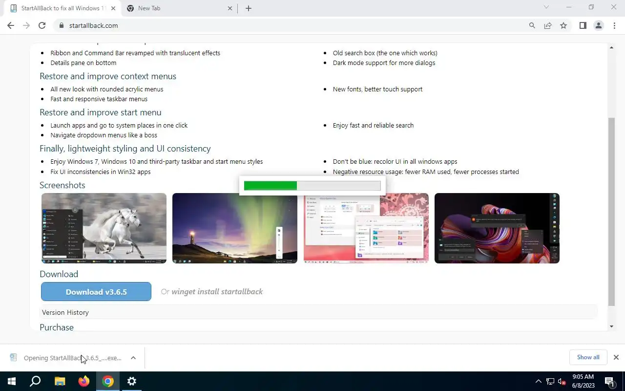625x391 pixels.
Task: Click the page vertical scrollbar thumb
Action: (611, 212)
